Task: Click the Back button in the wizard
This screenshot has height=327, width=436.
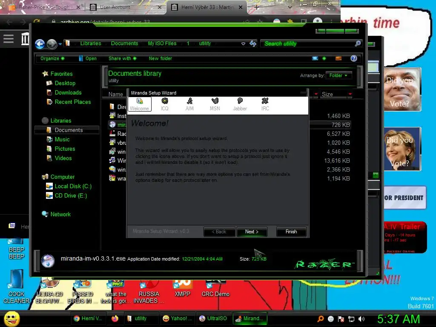Action: pos(219,232)
